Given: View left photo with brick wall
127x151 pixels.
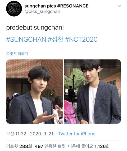Looking at the screenshot, I should [x=34, y=91].
